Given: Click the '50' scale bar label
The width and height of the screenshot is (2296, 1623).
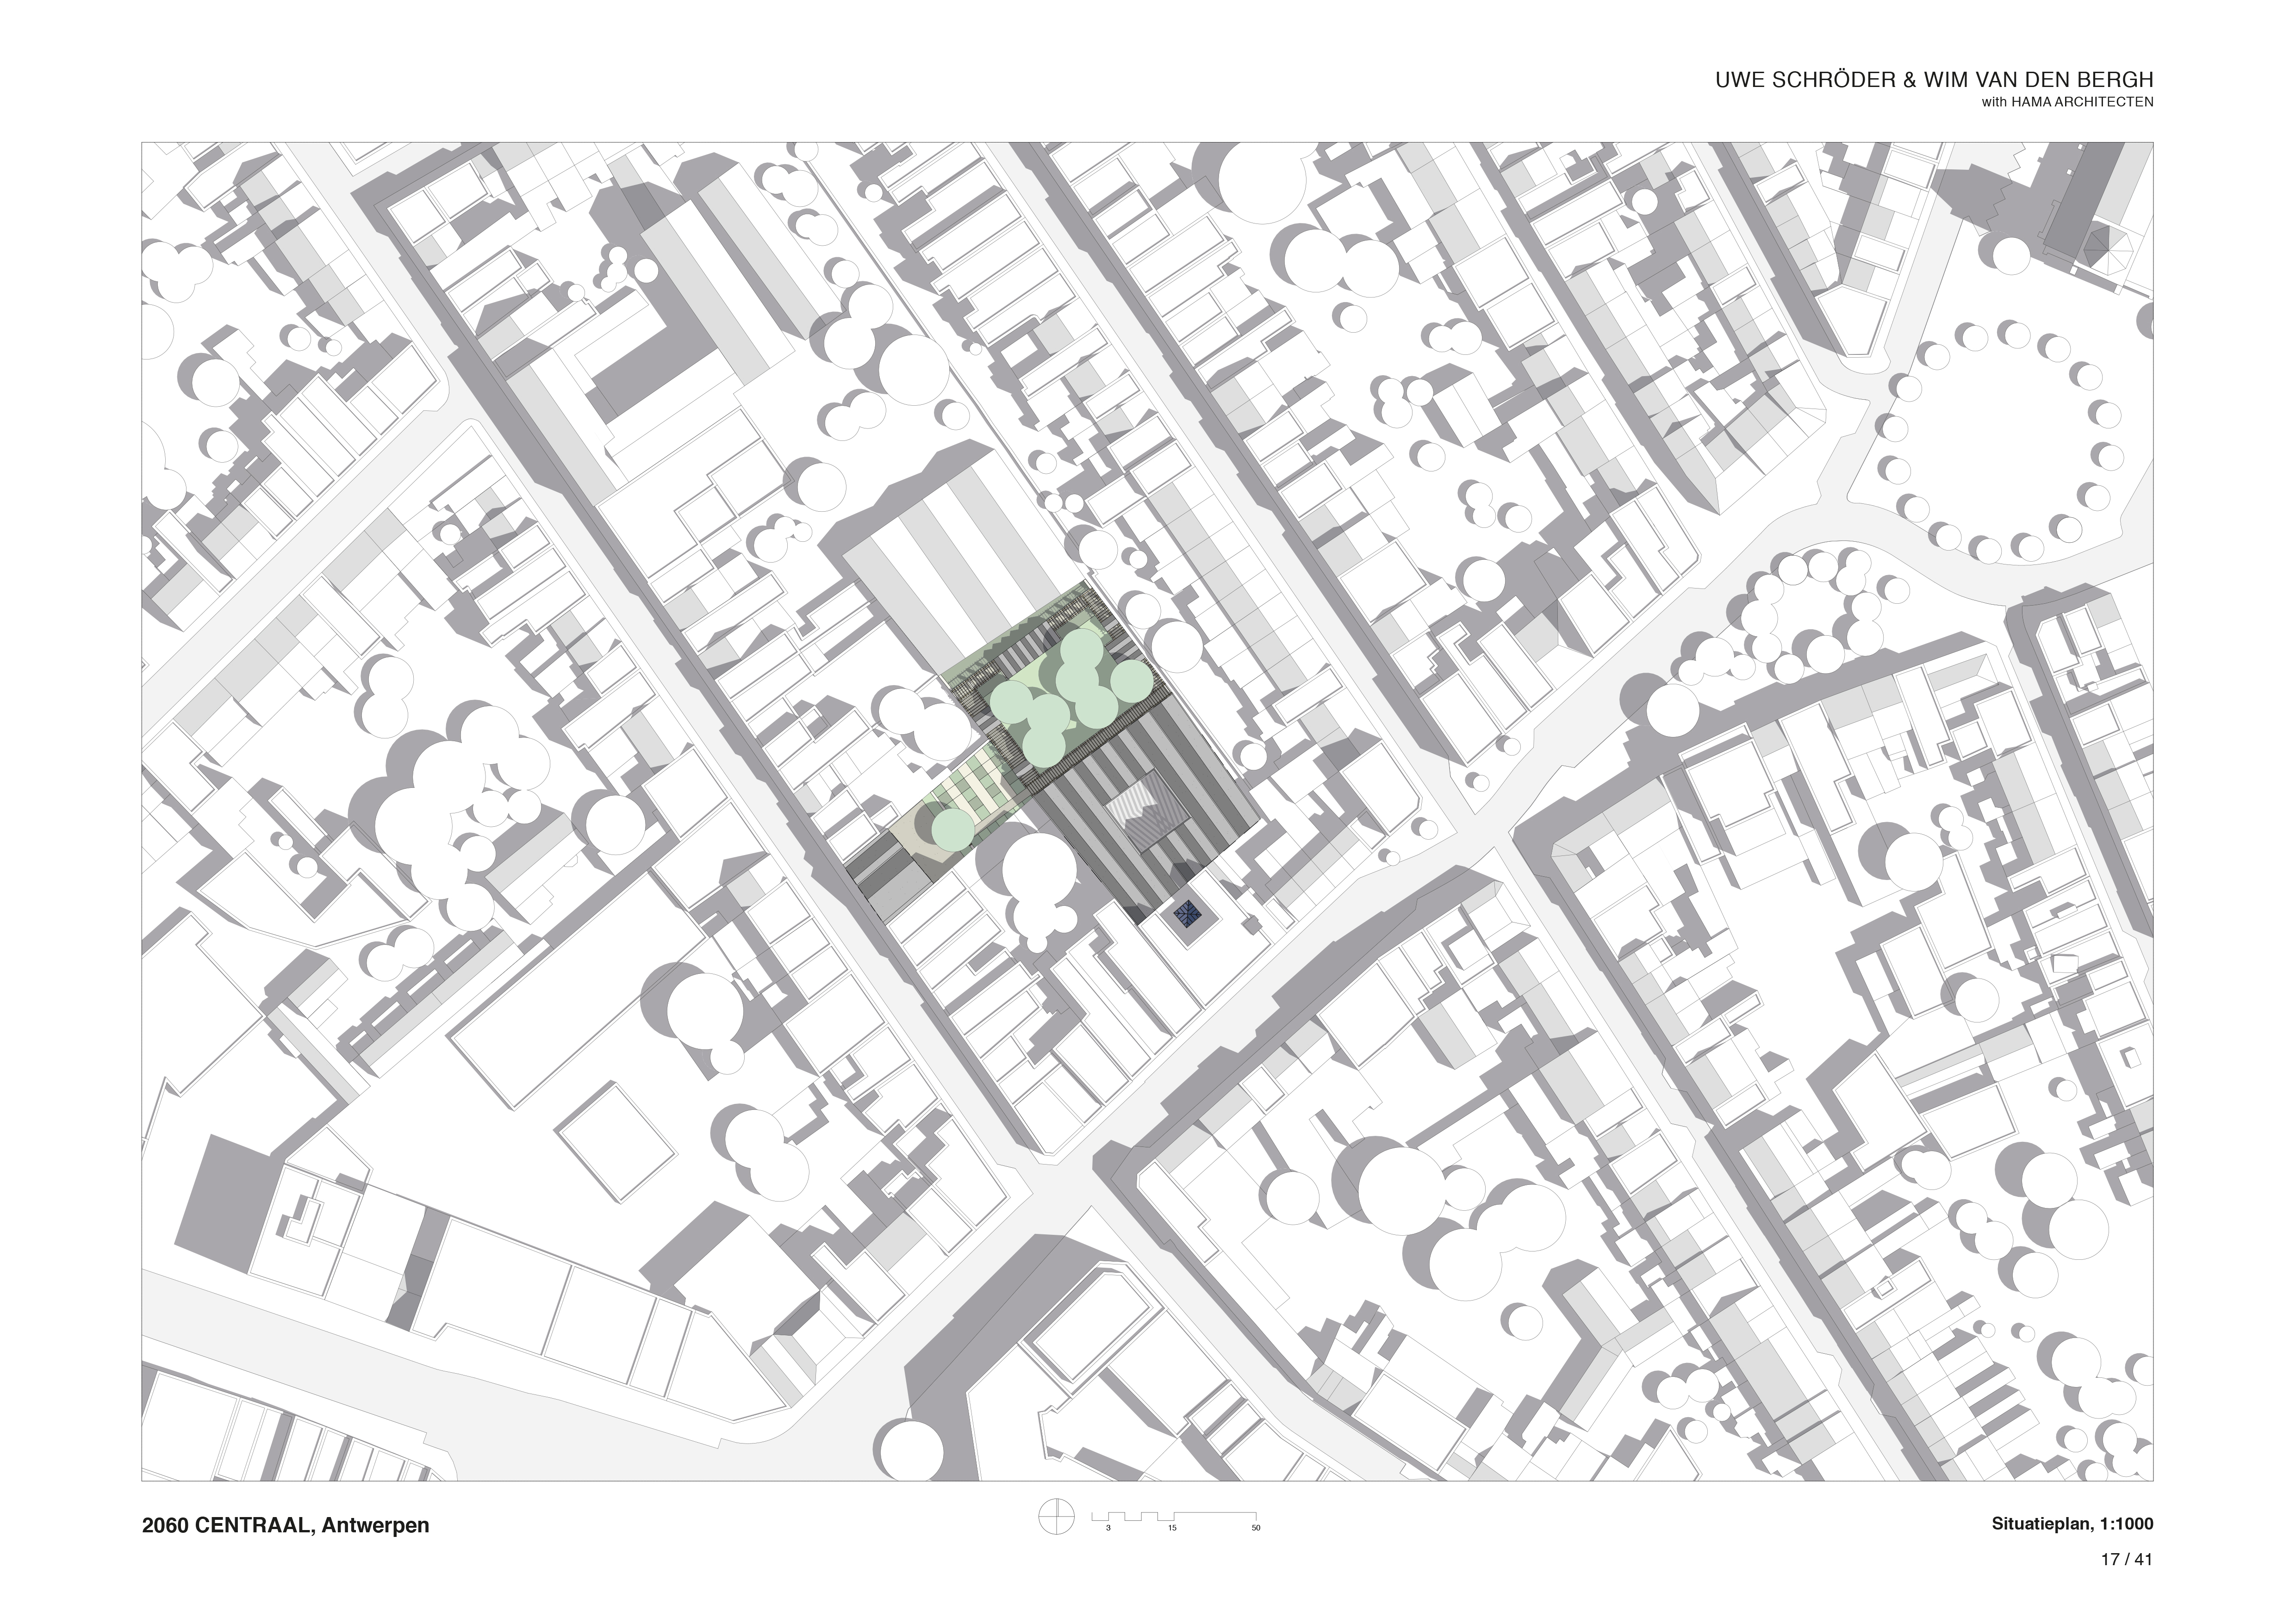Looking at the screenshot, I should (x=1256, y=1528).
